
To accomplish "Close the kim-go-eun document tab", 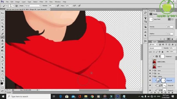I will [x=49, y=9].
